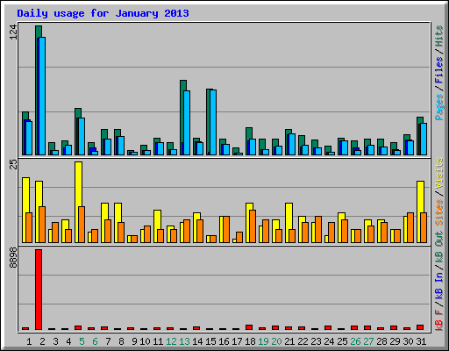Click the yellow Visits bar for day 1

25,210
